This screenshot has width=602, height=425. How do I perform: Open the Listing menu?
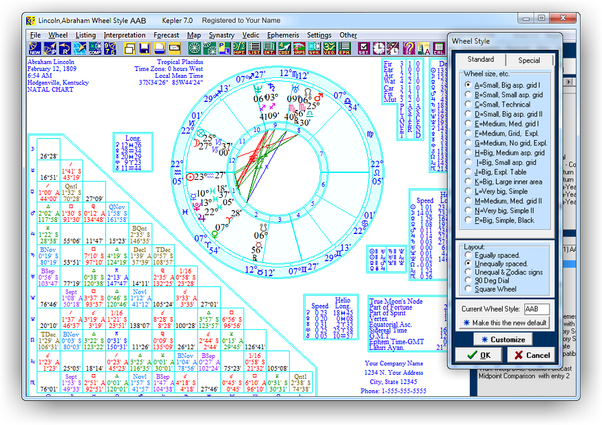(x=86, y=35)
